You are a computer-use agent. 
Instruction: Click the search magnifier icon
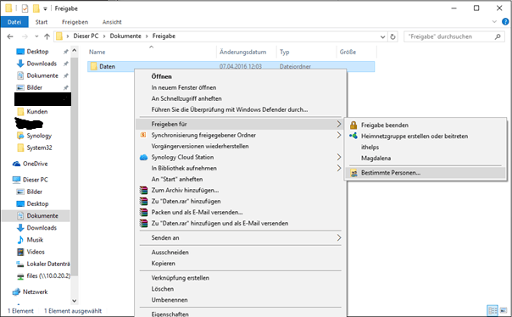click(x=498, y=36)
